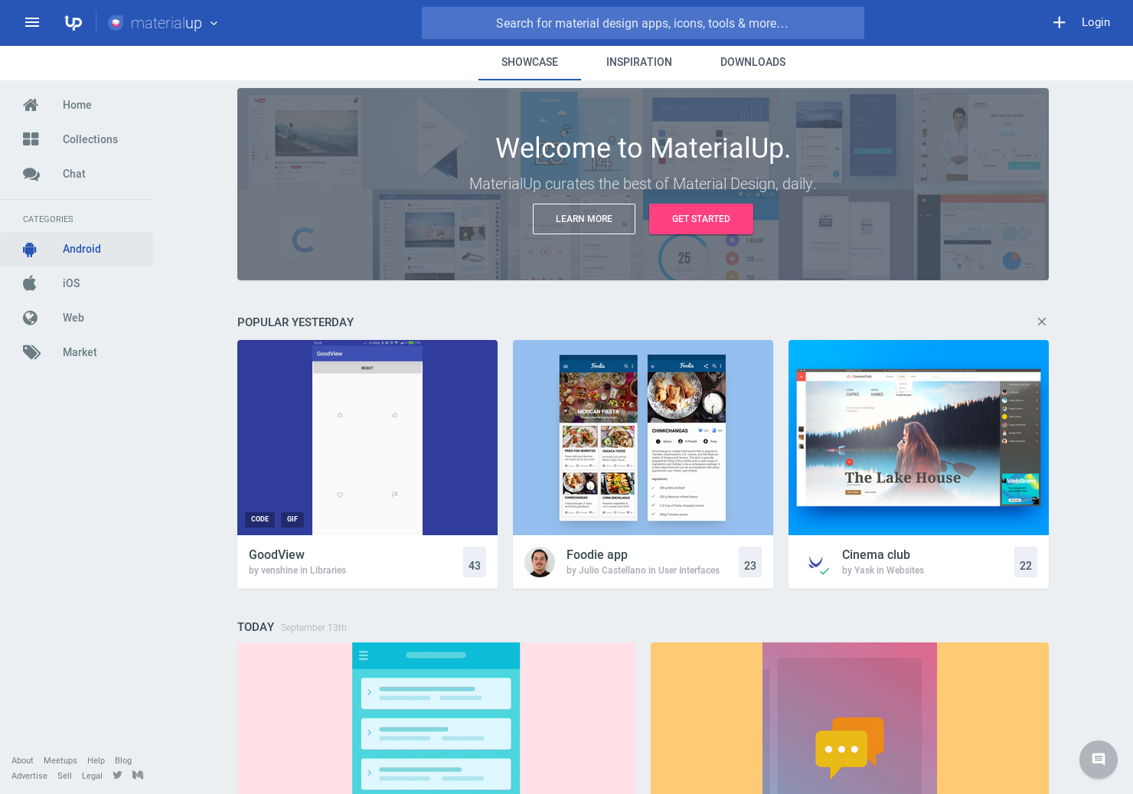Click the Collections grid icon
1133x794 pixels.
click(31, 139)
